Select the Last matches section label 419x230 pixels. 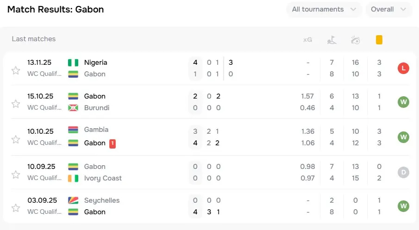pyautogui.click(x=34, y=39)
